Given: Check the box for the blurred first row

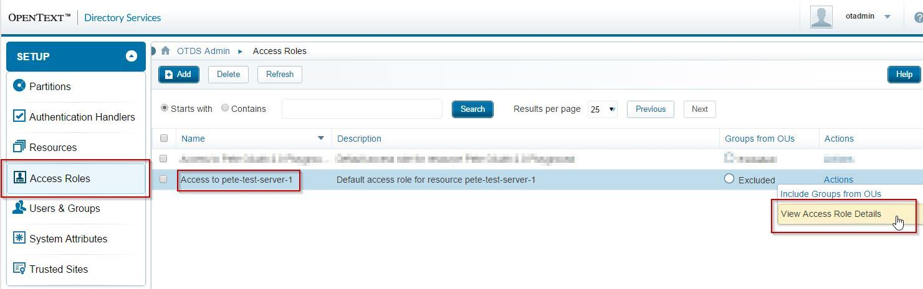Looking at the screenshot, I should (164, 158).
